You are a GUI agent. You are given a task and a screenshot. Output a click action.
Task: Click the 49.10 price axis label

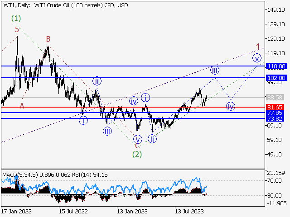[275, 155]
